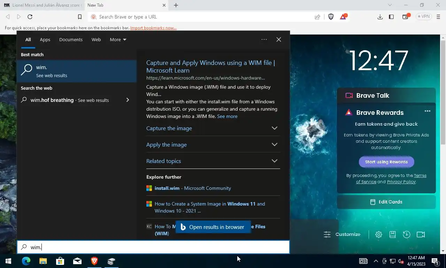
Task: Open Mail app from taskbar
Action: pyautogui.click(x=77, y=261)
